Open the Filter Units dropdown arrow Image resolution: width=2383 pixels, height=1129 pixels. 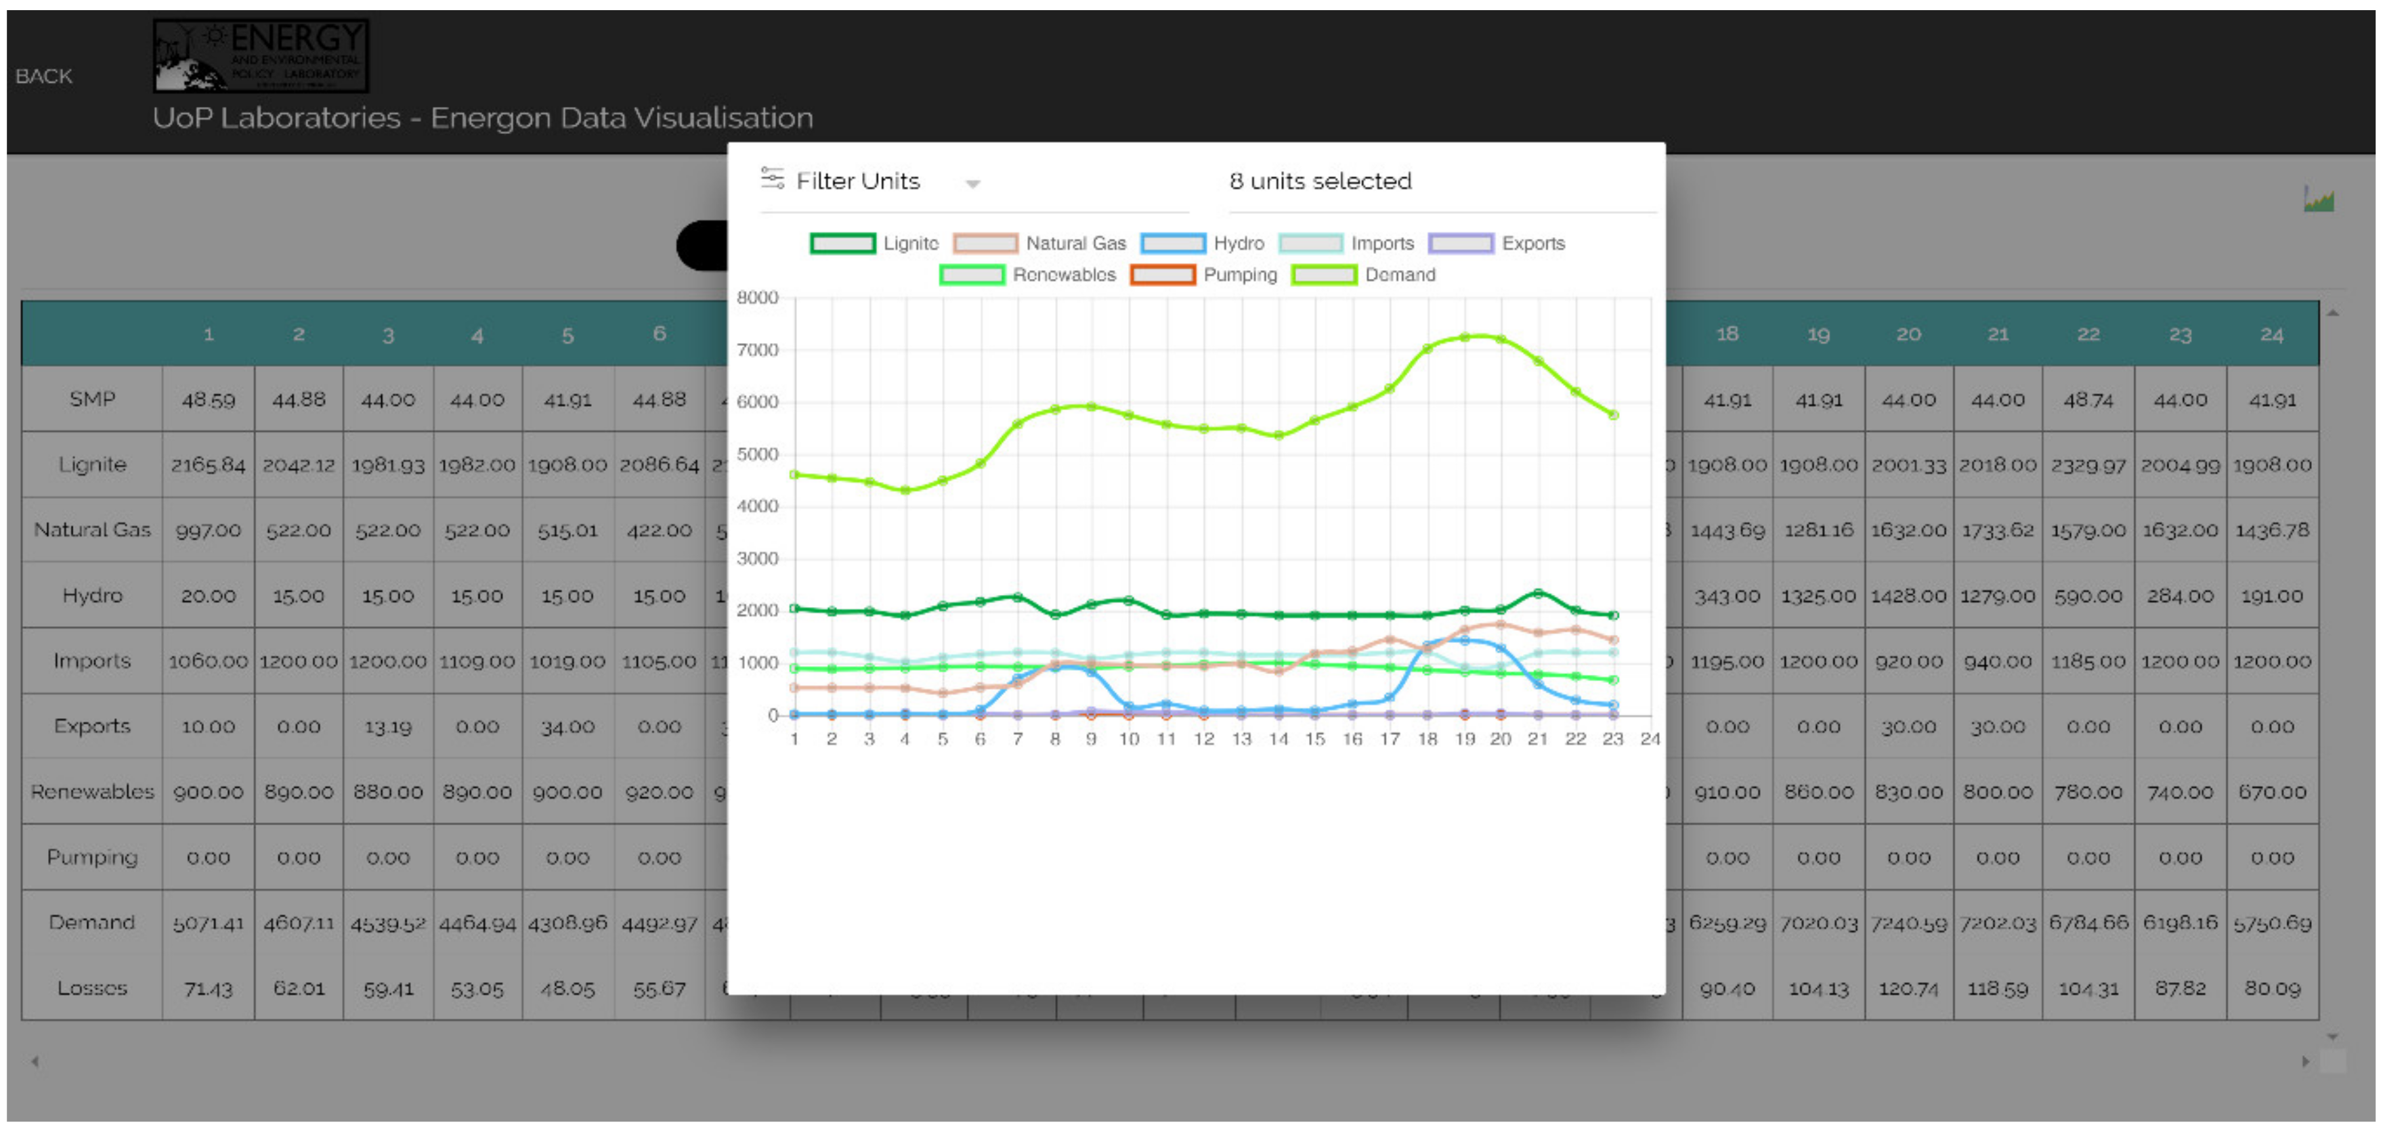coord(972,184)
